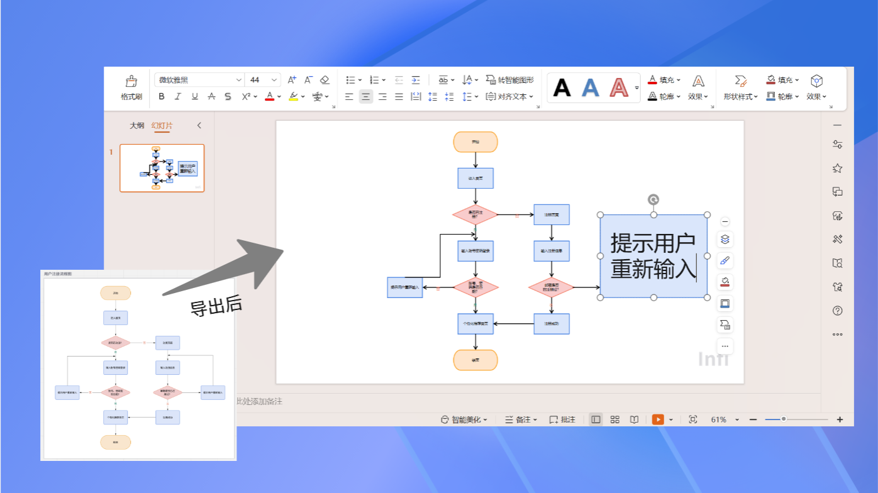Open text Outline (轮廓) dropdown

[664, 96]
